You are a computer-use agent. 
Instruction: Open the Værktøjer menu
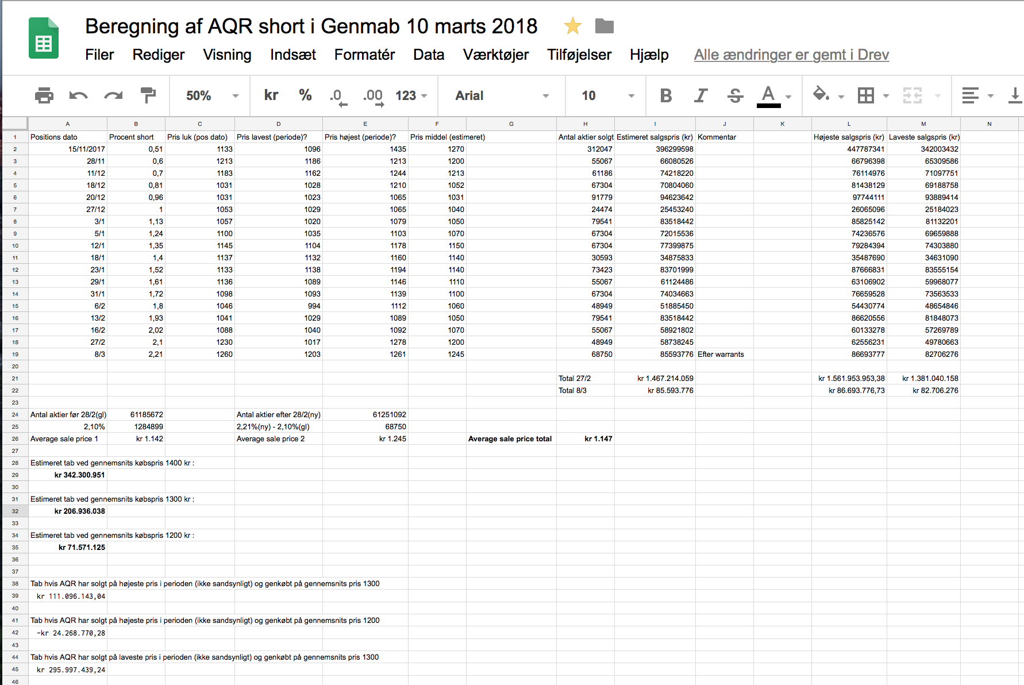(496, 55)
